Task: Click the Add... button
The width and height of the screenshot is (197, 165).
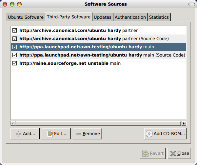Action: point(25,134)
